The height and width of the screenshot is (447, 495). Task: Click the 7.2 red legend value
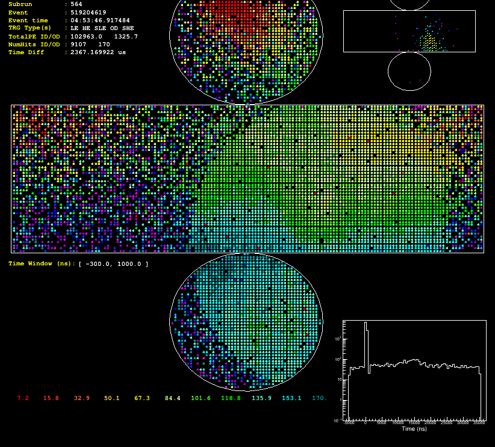pos(23,398)
